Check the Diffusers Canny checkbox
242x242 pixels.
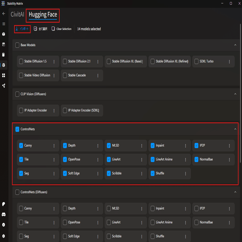click(21, 208)
